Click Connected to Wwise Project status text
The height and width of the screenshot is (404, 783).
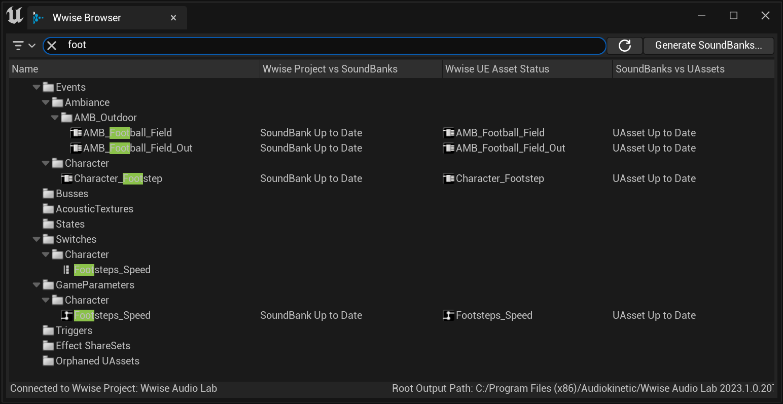click(x=115, y=388)
